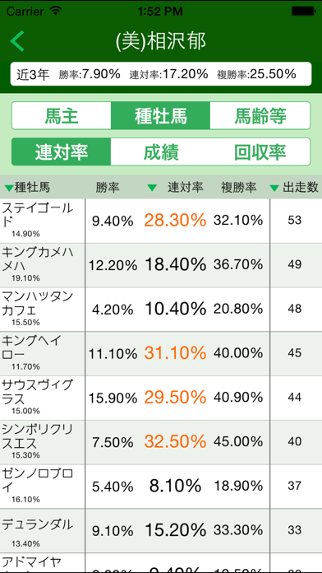The height and width of the screenshot is (573, 322).
Task: Select the 種牡馬 segment
Action: click(x=160, y=115)
